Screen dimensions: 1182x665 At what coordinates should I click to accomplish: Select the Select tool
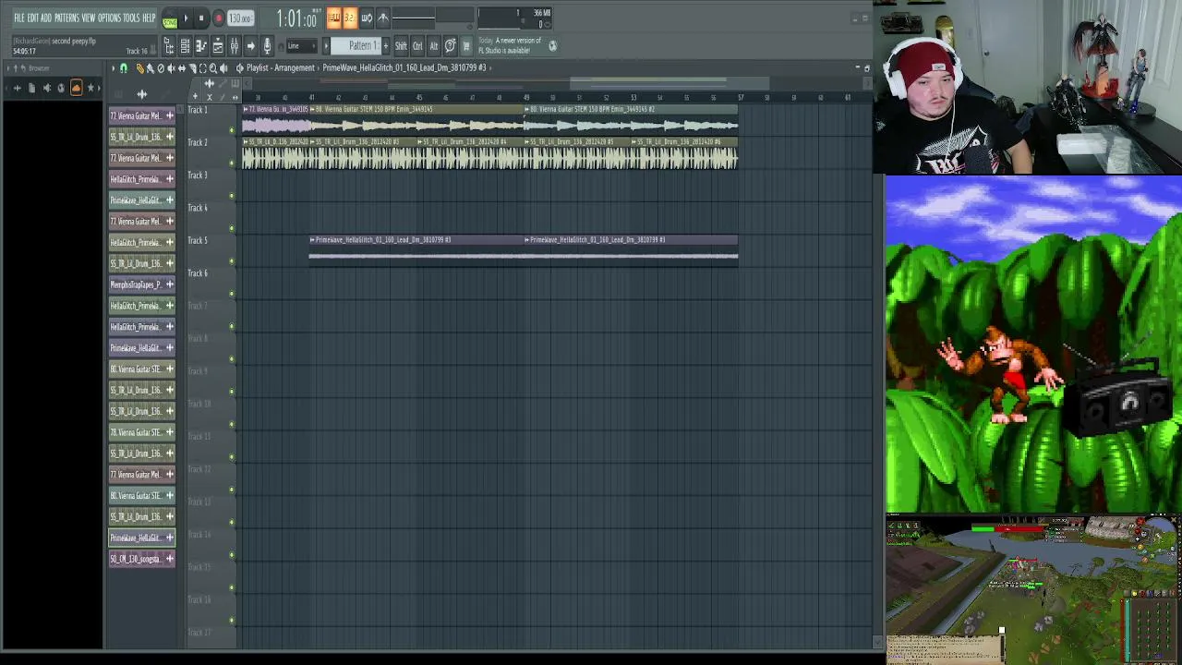pyautogui.click(x=203, y=68)
